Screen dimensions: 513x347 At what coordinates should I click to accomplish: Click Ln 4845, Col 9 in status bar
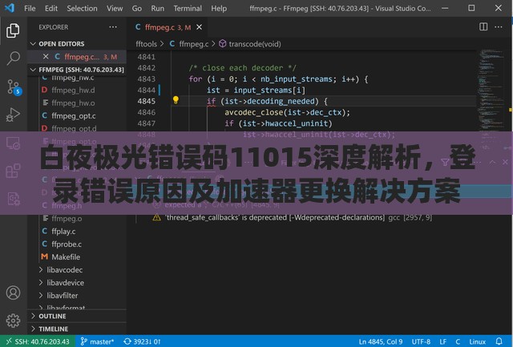pyautogui.click(x=381, y=341)
